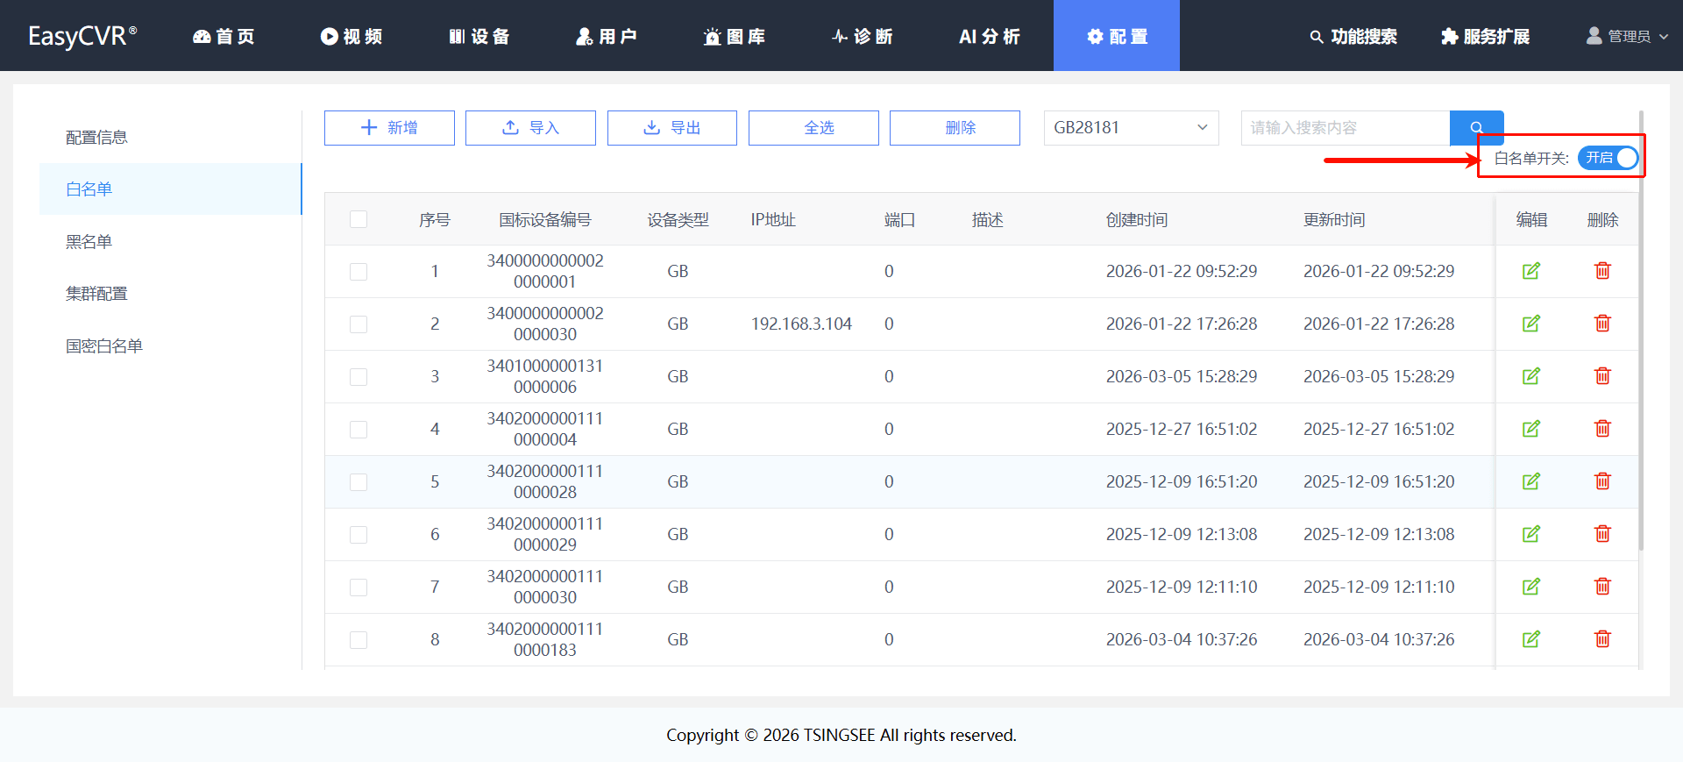1683x762 pixels.
Task: Open 服务扩展 puzzle-piece extension
Action: pos(1449,37)
